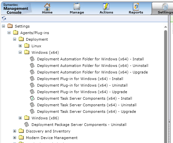Click enabled policy icon for Task Server Install

point(32,98)
